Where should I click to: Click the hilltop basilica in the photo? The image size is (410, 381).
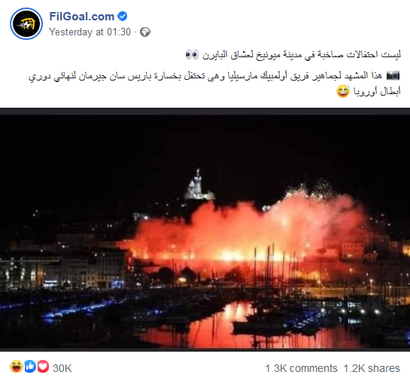(x=199, y=184)
